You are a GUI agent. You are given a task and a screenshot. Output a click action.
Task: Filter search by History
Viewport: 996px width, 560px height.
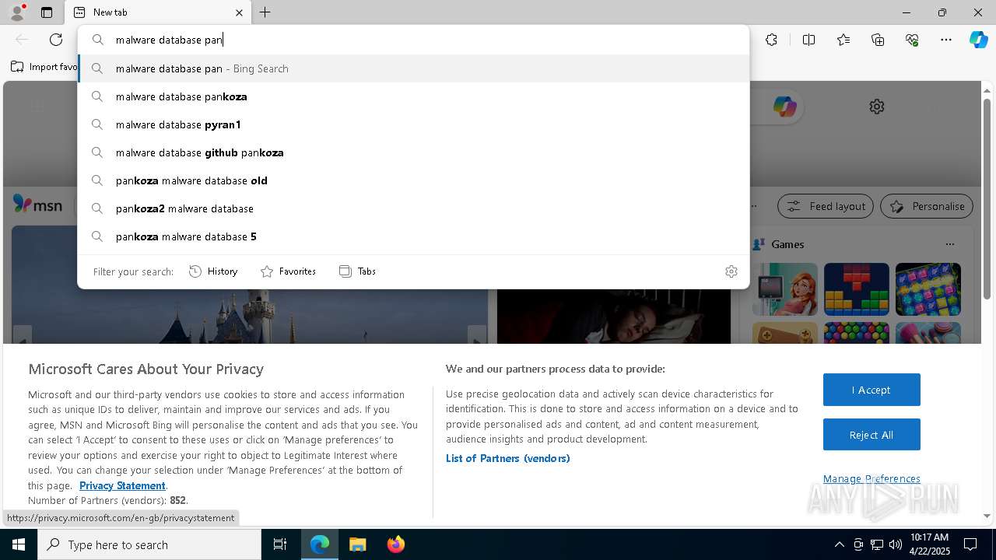click(x=213, y=271)
